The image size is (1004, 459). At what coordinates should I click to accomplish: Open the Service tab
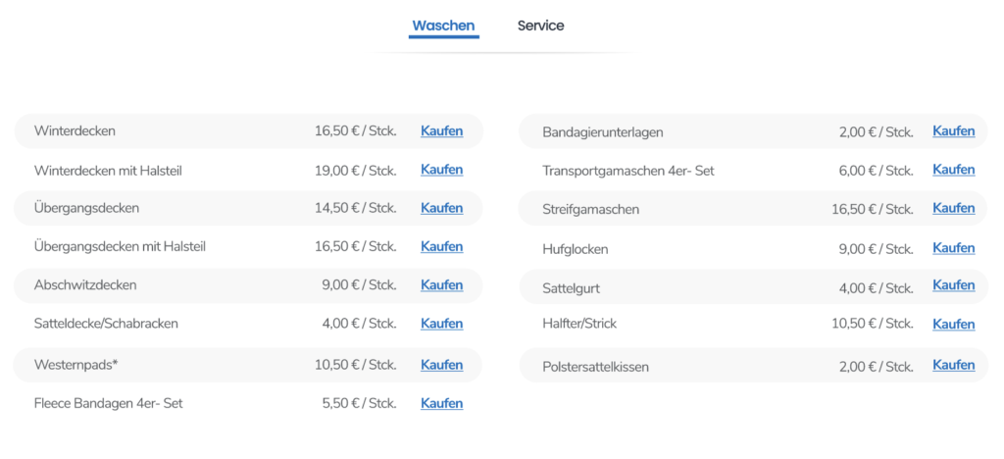pos(540,25)
